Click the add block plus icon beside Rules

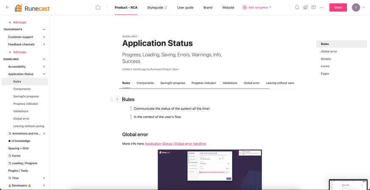[x=118, y=99]
